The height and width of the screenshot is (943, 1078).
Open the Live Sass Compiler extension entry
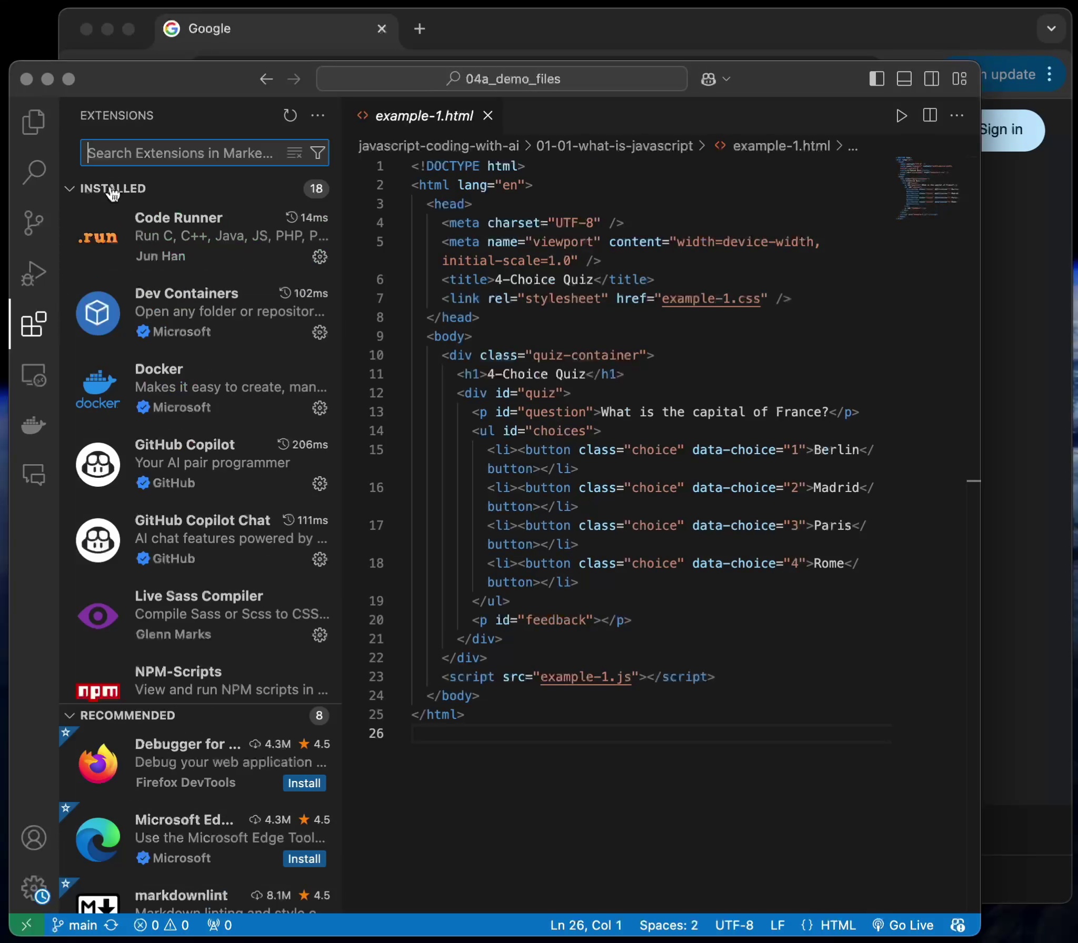200,615
